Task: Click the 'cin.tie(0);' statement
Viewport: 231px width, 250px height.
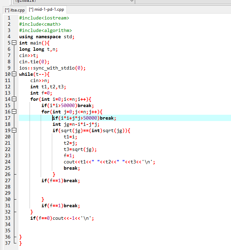Action: click(x=34, y=62)
